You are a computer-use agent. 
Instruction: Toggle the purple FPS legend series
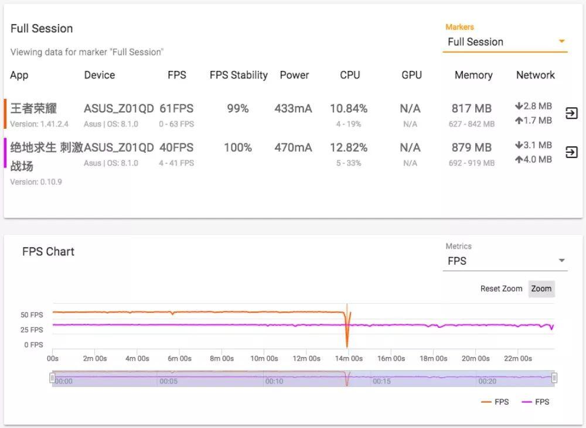click(536, 402)
